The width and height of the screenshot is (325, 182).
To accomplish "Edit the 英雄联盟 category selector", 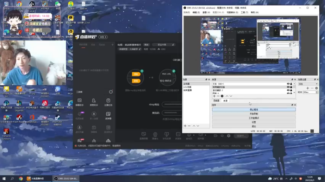I will 130,49.
